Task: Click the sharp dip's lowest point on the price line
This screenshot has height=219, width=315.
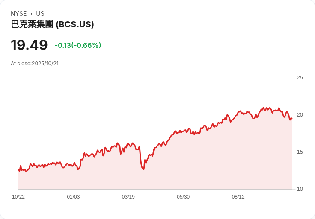Action: coord(143,169)
